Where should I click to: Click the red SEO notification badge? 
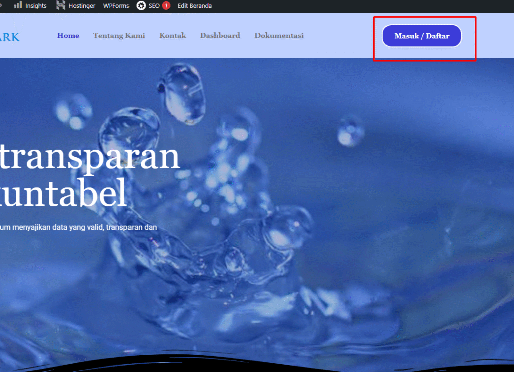click(x=166, y=6)
